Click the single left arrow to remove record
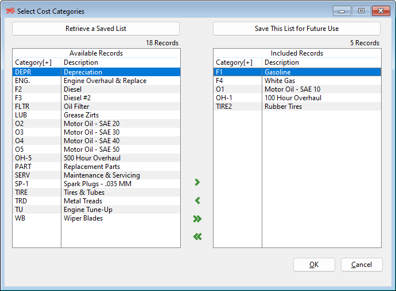 pos(197,200)
